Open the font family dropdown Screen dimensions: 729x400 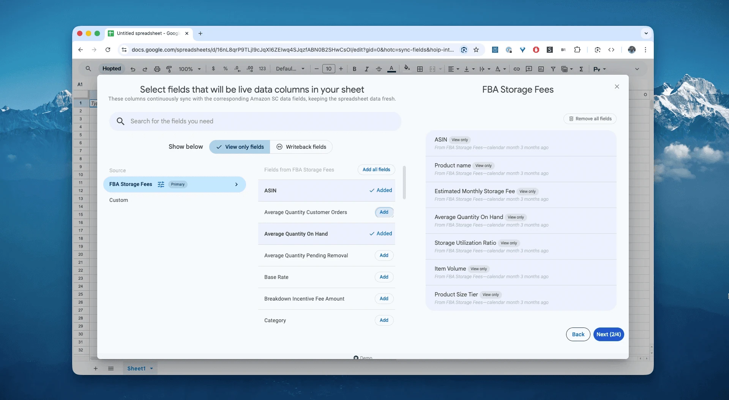(x=290, y=69)
